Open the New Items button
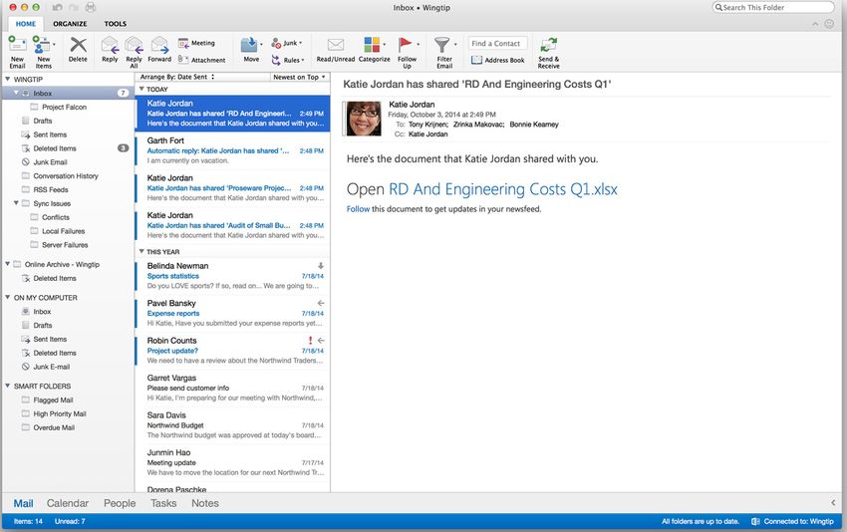Viewport: 847px width, 532px height. click(43, 52)
